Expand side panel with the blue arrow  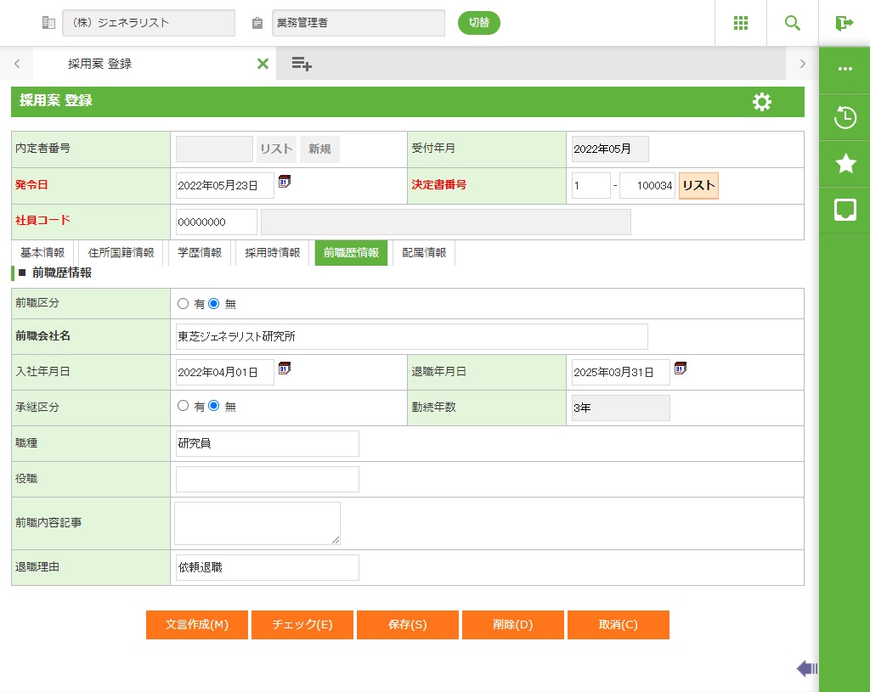[x=806, y=669]
